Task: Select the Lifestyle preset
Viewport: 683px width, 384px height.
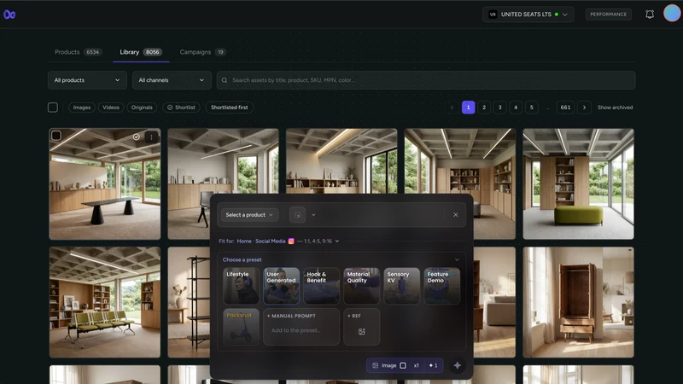Action: pos(241,286)
